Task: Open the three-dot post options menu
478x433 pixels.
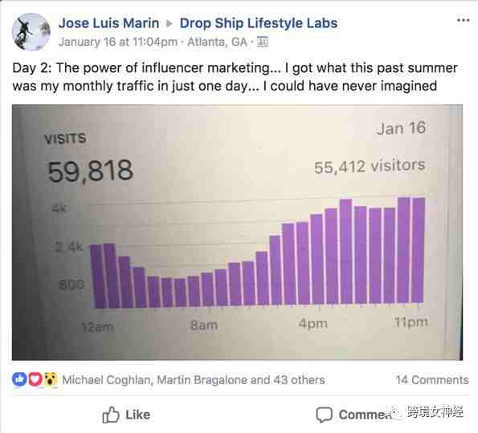Action: point(463,20)
